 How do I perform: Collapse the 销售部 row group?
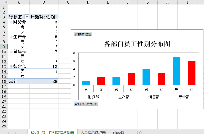click(x=11, y=52)
